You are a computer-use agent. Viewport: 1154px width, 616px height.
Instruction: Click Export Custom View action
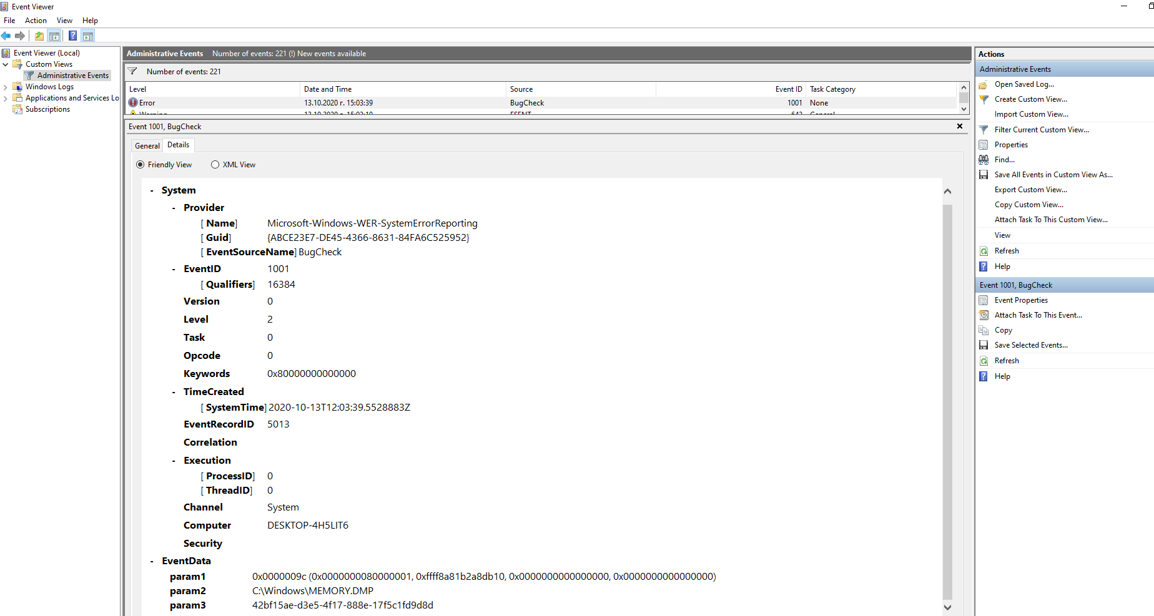1030,190
